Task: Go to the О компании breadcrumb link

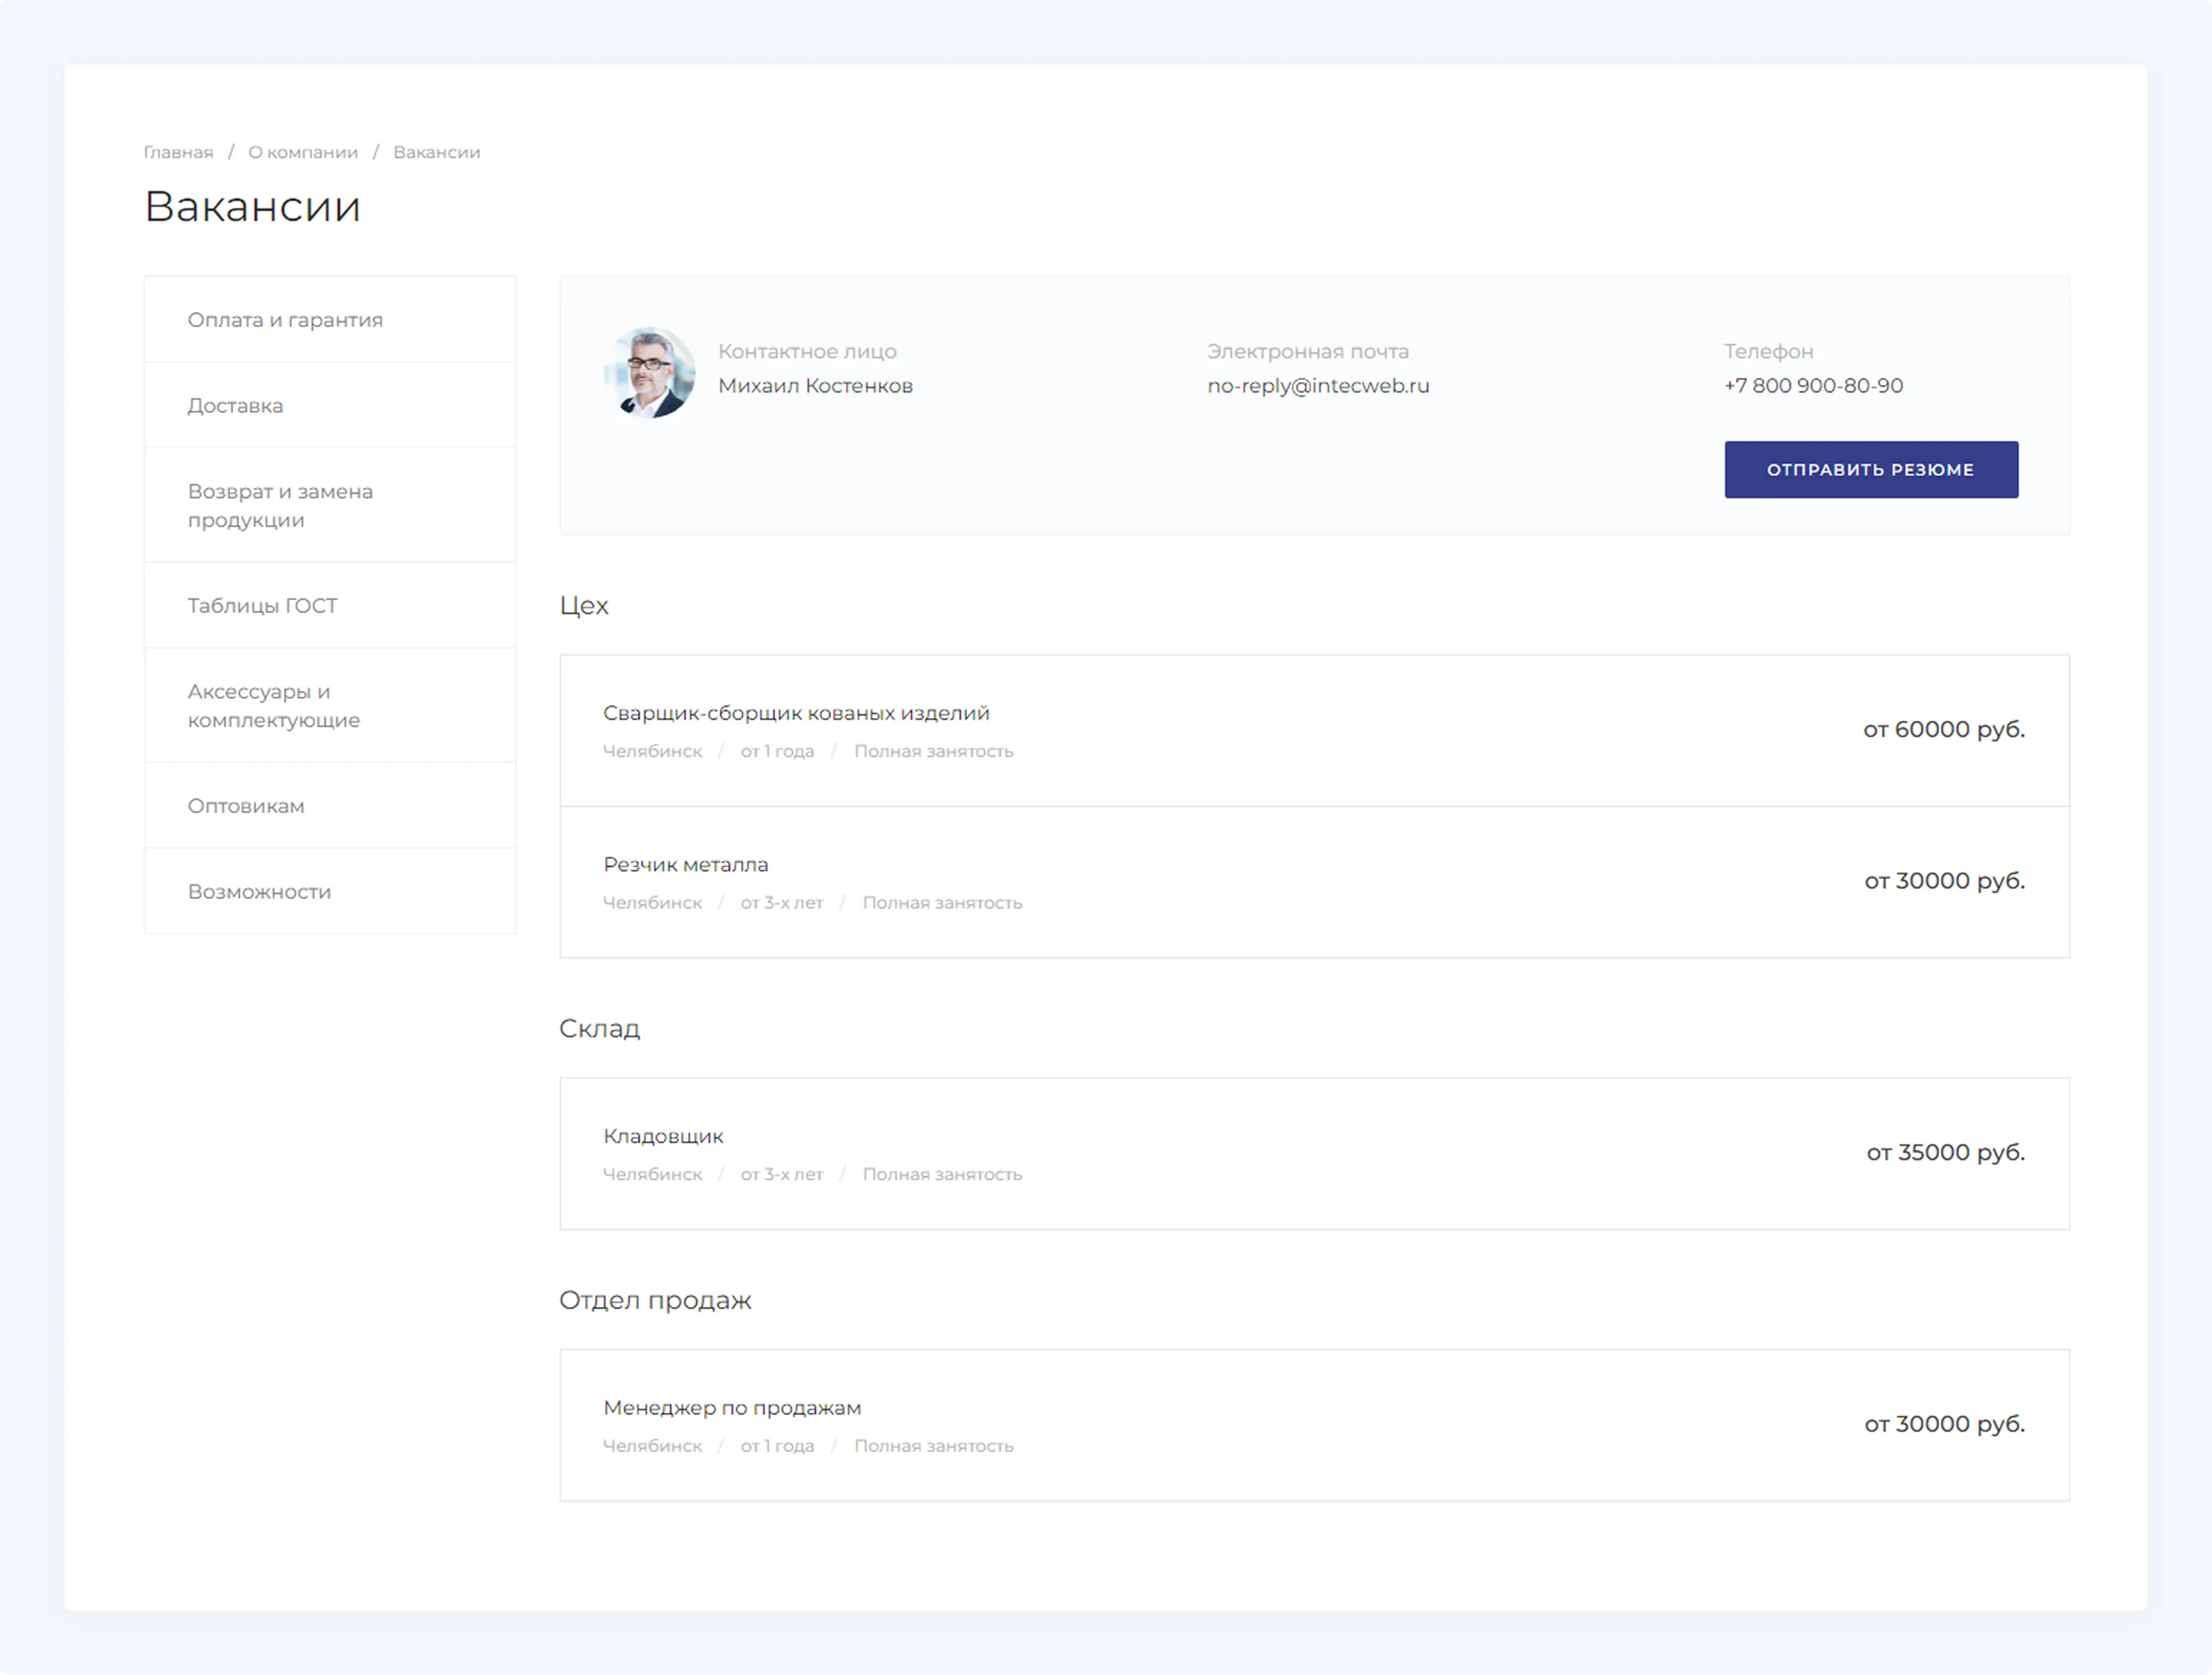Action: coord(302,152)
